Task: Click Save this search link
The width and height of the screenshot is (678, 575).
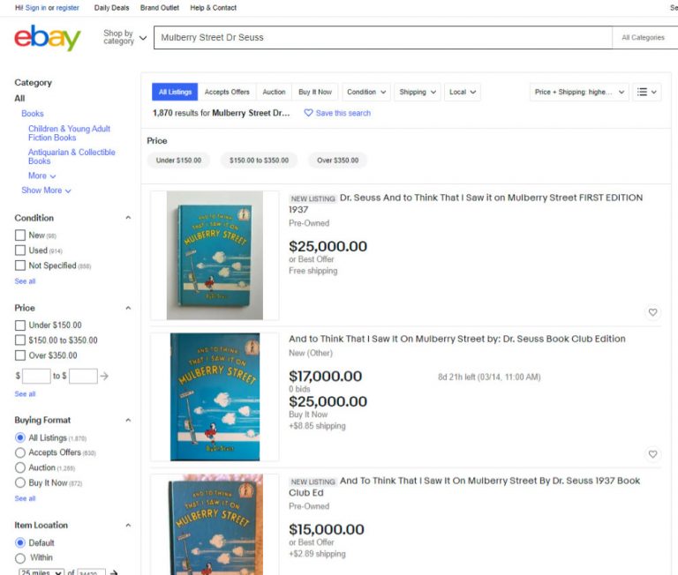Action: (x=343, y=113)
